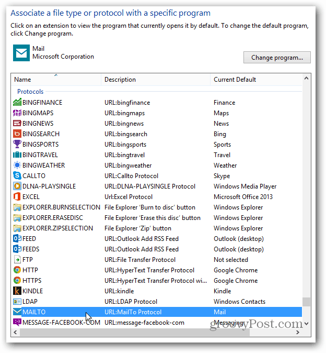326x353 pixels.
Task: Select the HTTPS protocol name
Action: (32, 280)
